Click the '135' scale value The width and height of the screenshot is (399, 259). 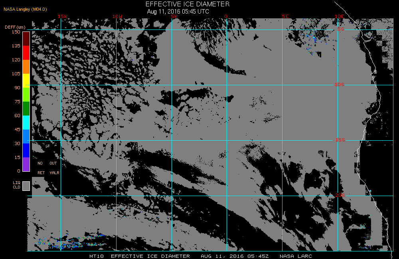pyautogui.click(x=16, y=46)
